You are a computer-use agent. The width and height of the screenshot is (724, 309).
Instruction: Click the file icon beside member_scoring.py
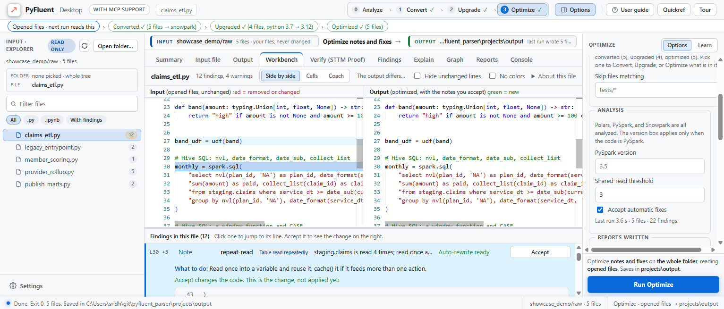click(18, 159)
